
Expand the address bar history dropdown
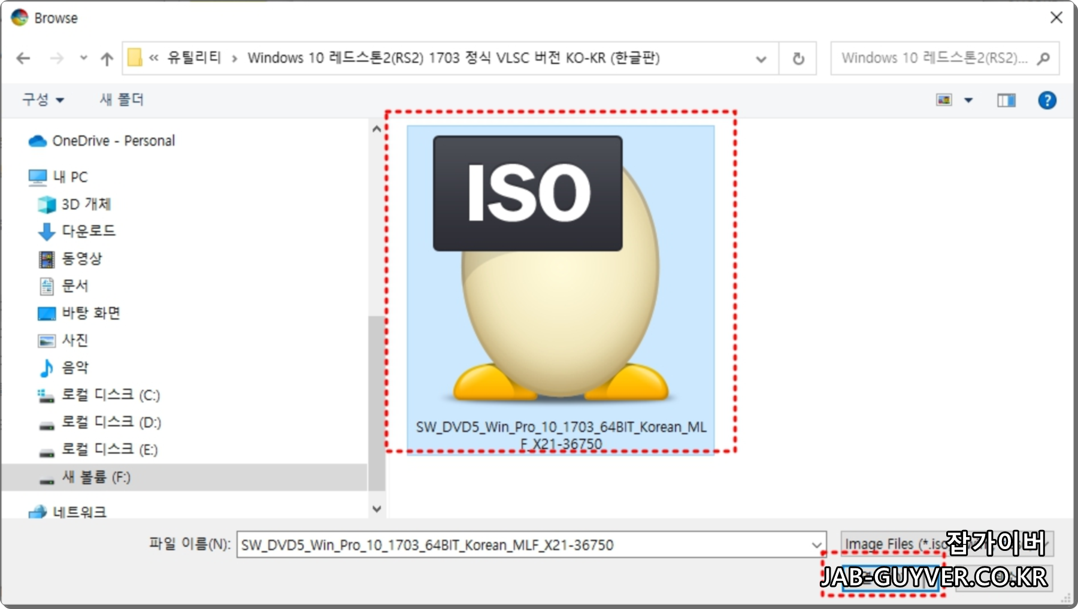click(x=761, y=59)
